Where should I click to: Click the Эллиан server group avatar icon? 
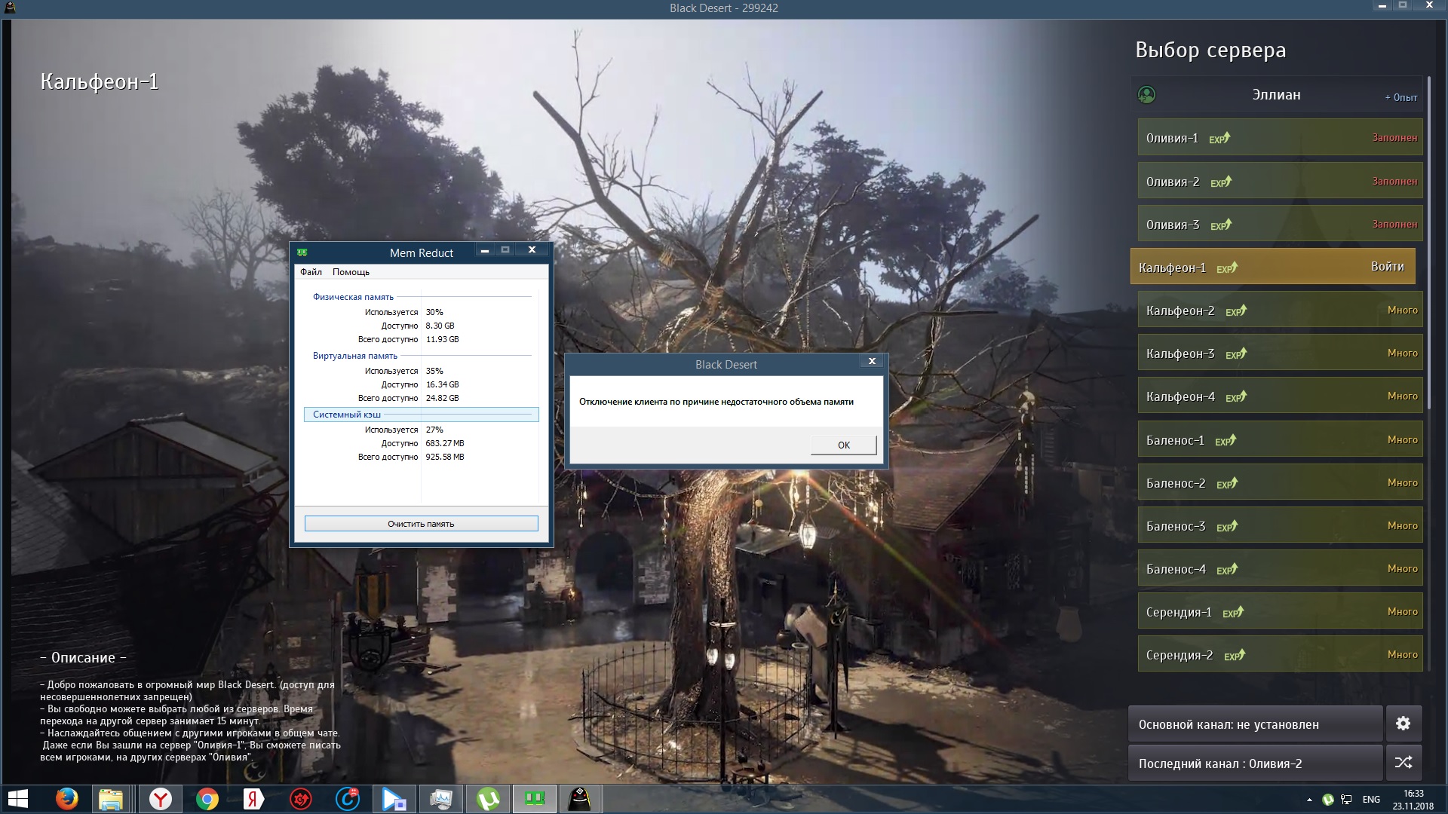1146,94
